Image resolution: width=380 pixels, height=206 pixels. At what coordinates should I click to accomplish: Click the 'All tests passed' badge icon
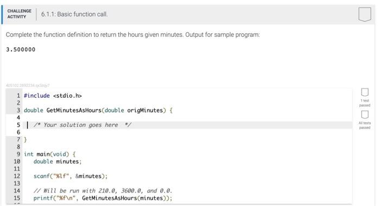[x=365, y=115]
